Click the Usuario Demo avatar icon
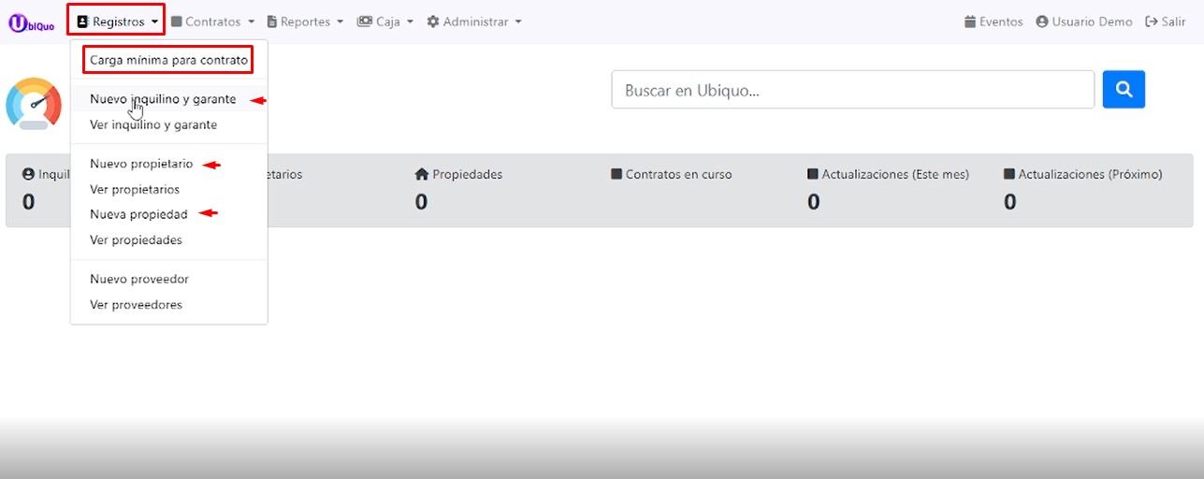The image size is (1204, 479). [x=1042, y=22]
